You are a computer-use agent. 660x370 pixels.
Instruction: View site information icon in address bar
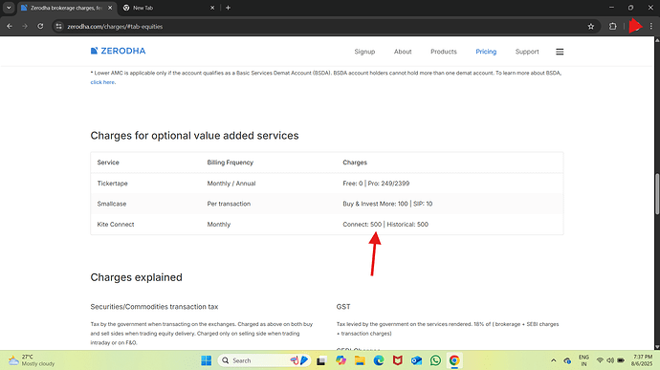pyautogui.click(x=59, y=26)
